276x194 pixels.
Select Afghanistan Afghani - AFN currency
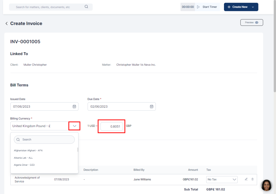pos(28,151)
